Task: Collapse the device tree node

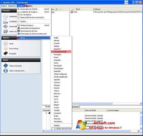Action: [x=46, y=113]
